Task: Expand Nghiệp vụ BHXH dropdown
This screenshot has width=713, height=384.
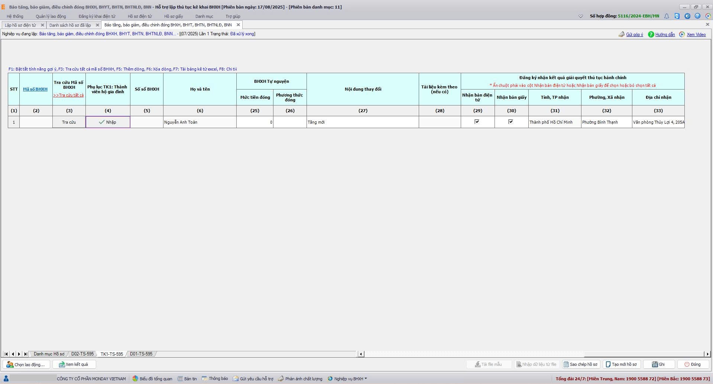Action: 348,379
